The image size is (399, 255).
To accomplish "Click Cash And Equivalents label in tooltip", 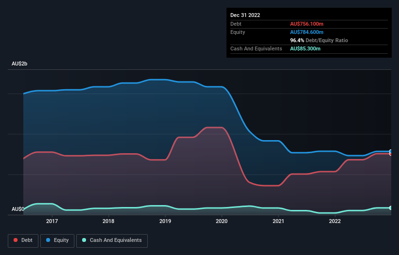I will 256,48.
